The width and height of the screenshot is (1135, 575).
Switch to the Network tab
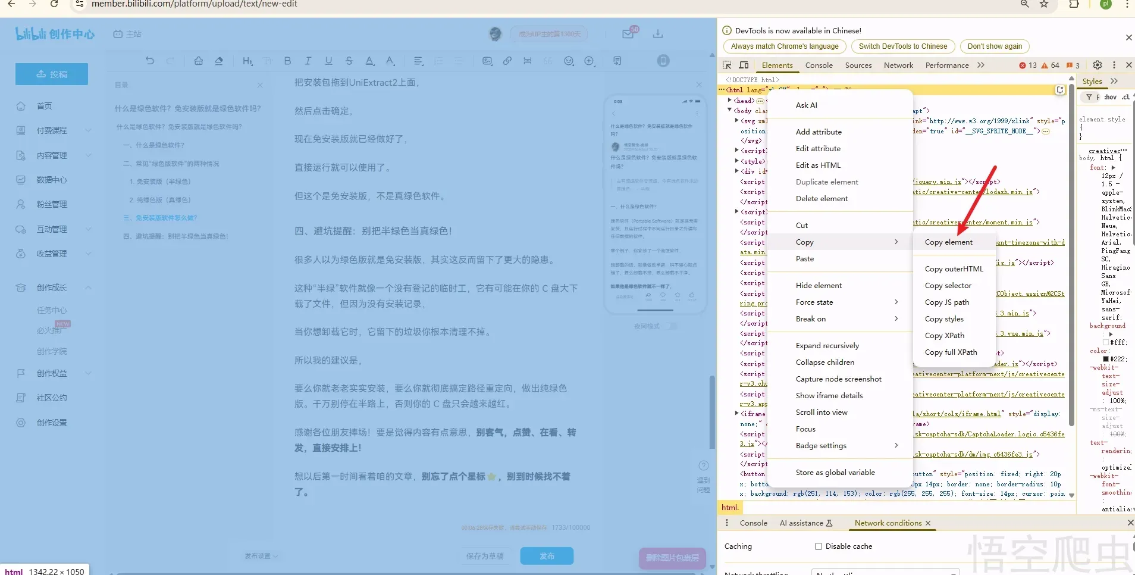[x=898, y=65]
